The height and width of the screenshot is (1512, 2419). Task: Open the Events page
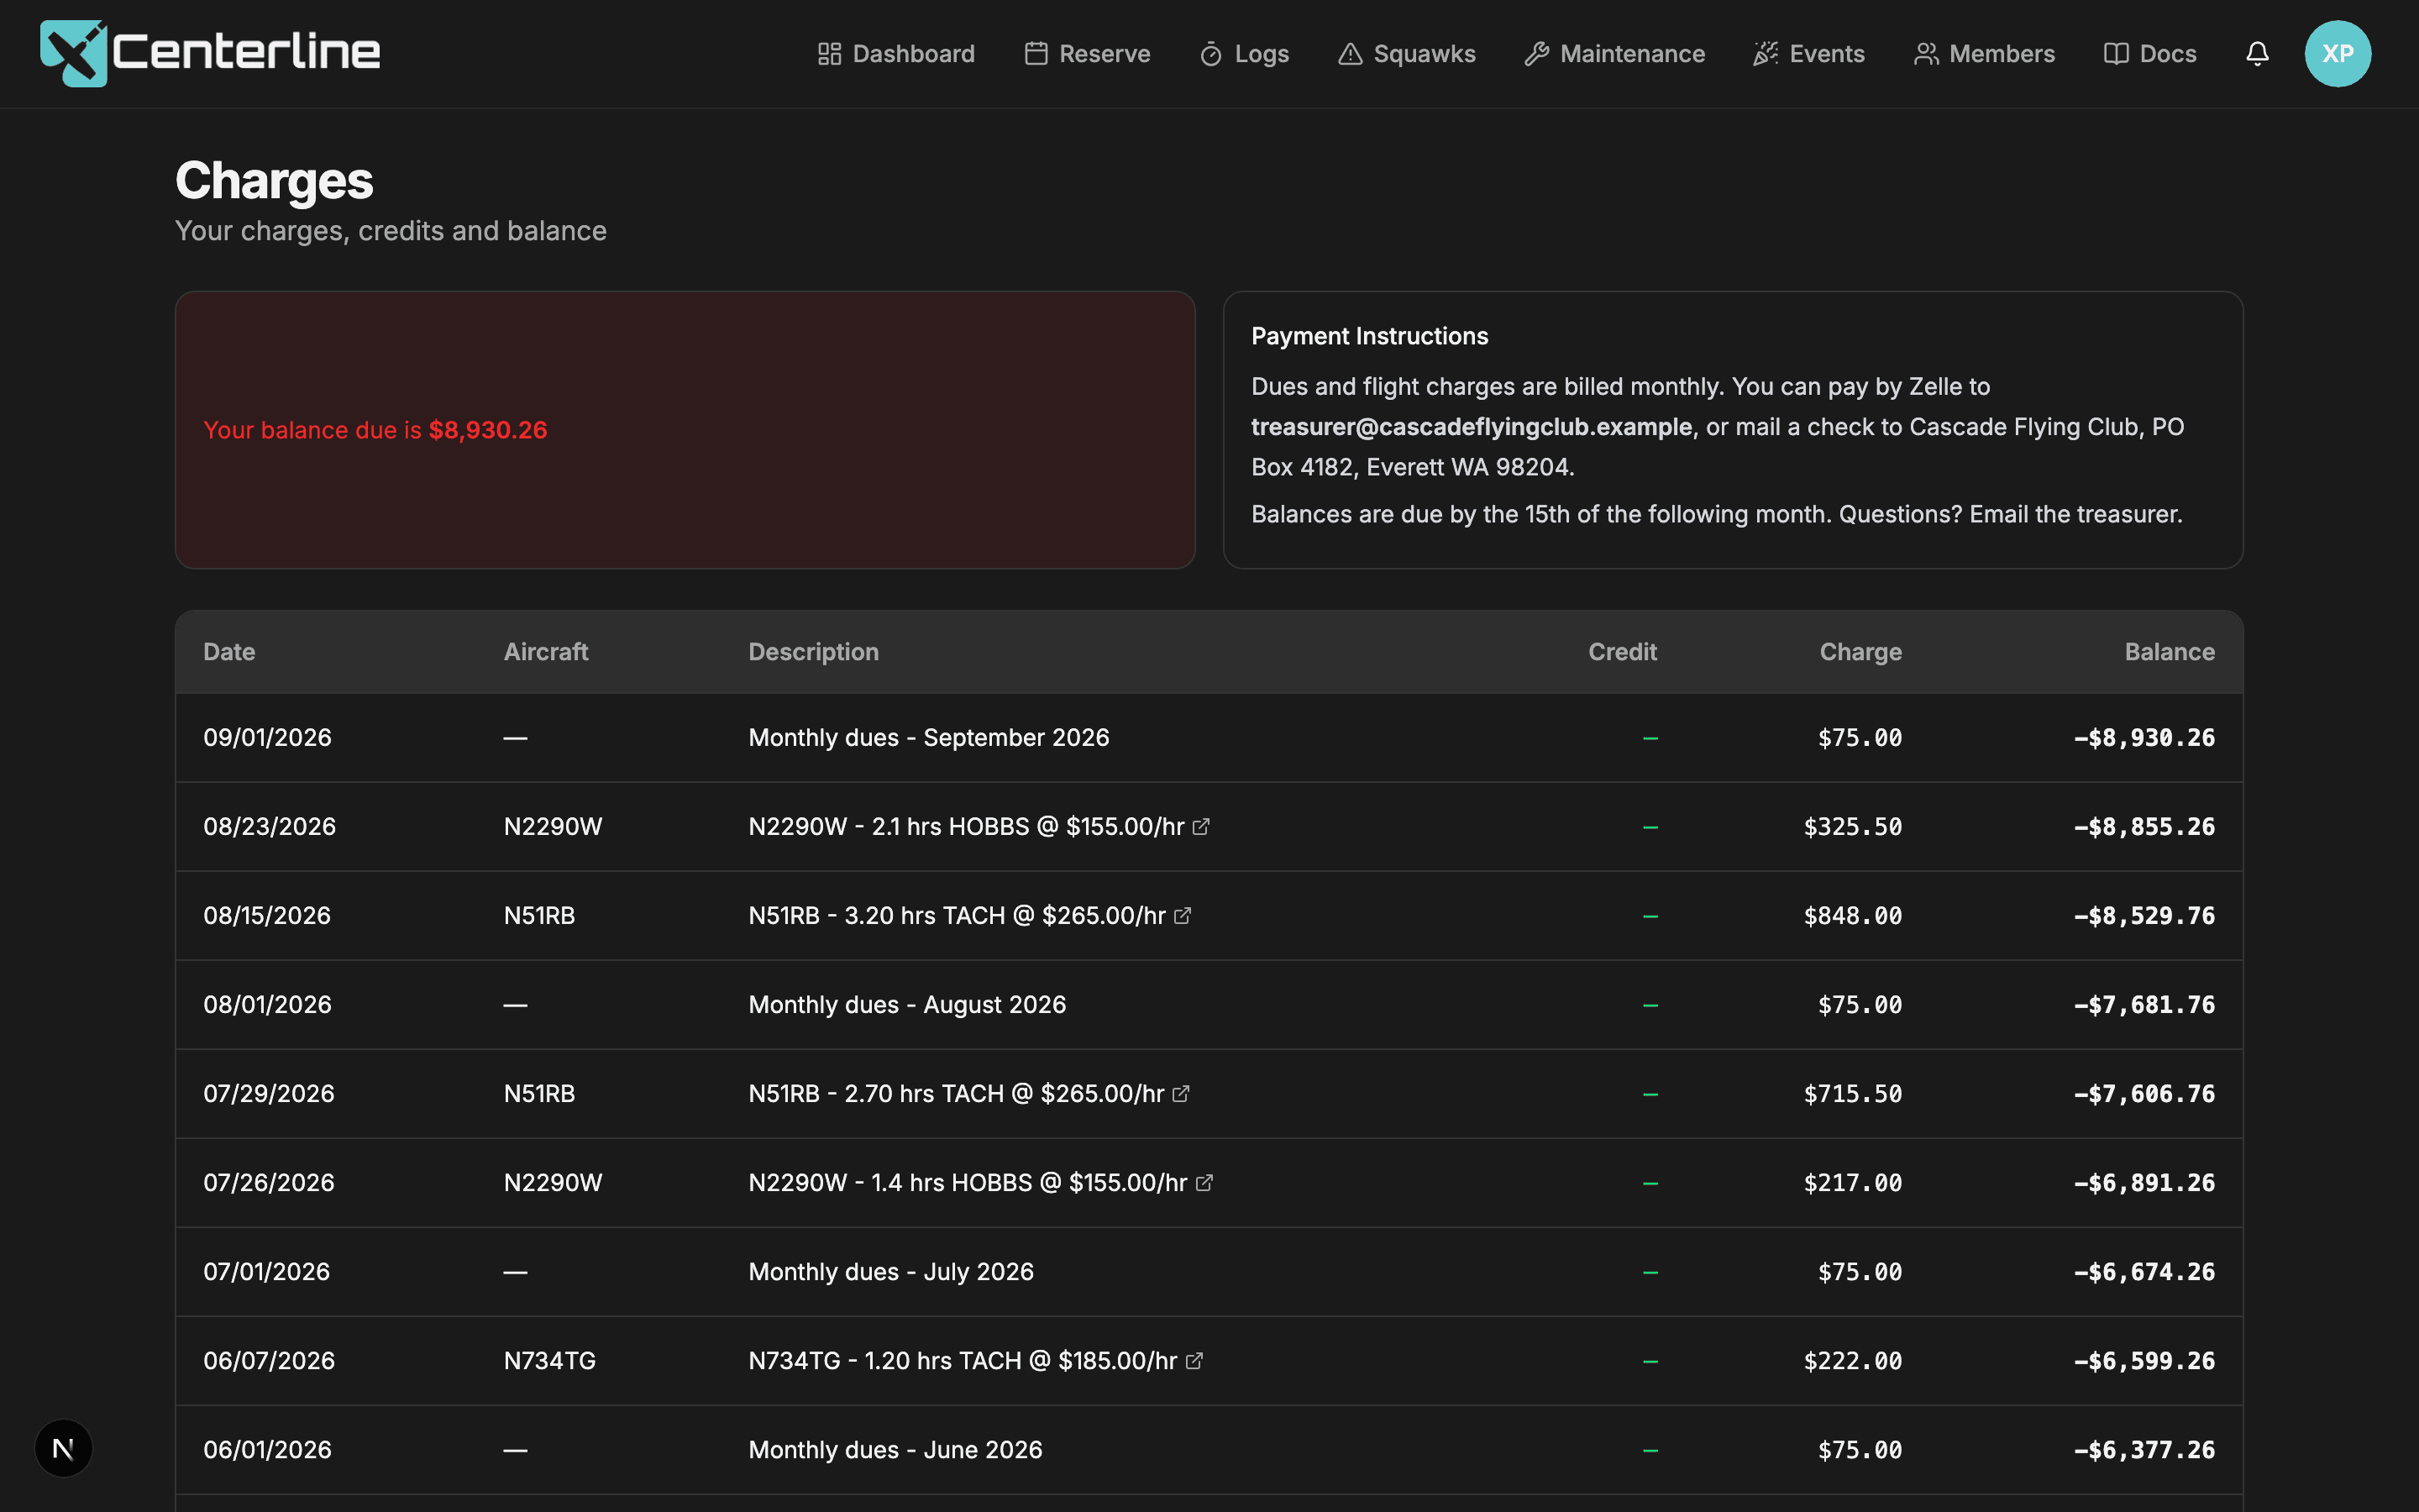point(1808,54)
